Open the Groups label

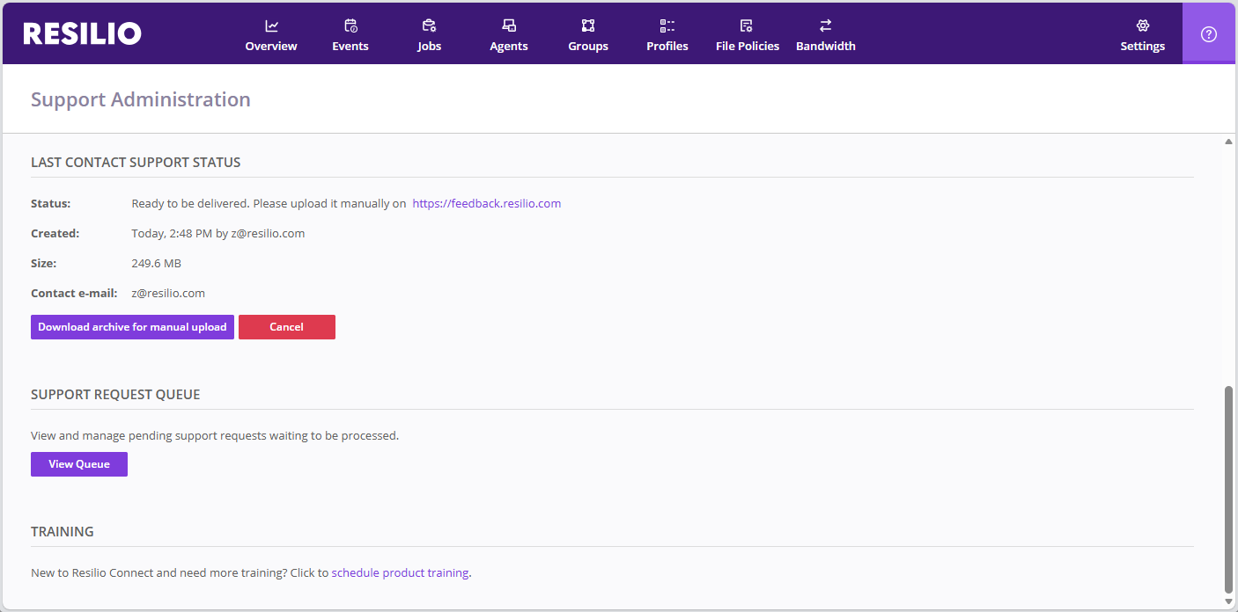588,46
